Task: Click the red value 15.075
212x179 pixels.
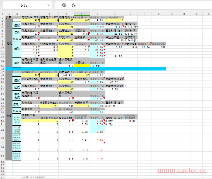Action: click(97, 27)
